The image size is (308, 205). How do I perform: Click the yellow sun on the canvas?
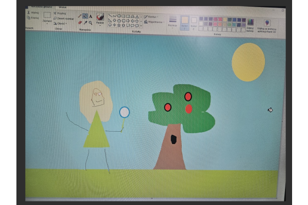248,62
